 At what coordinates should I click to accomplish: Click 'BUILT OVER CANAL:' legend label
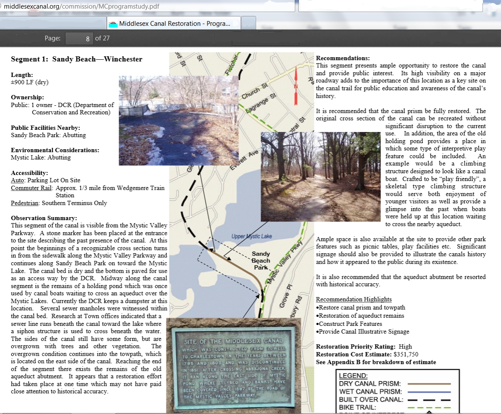pos(371,400)
